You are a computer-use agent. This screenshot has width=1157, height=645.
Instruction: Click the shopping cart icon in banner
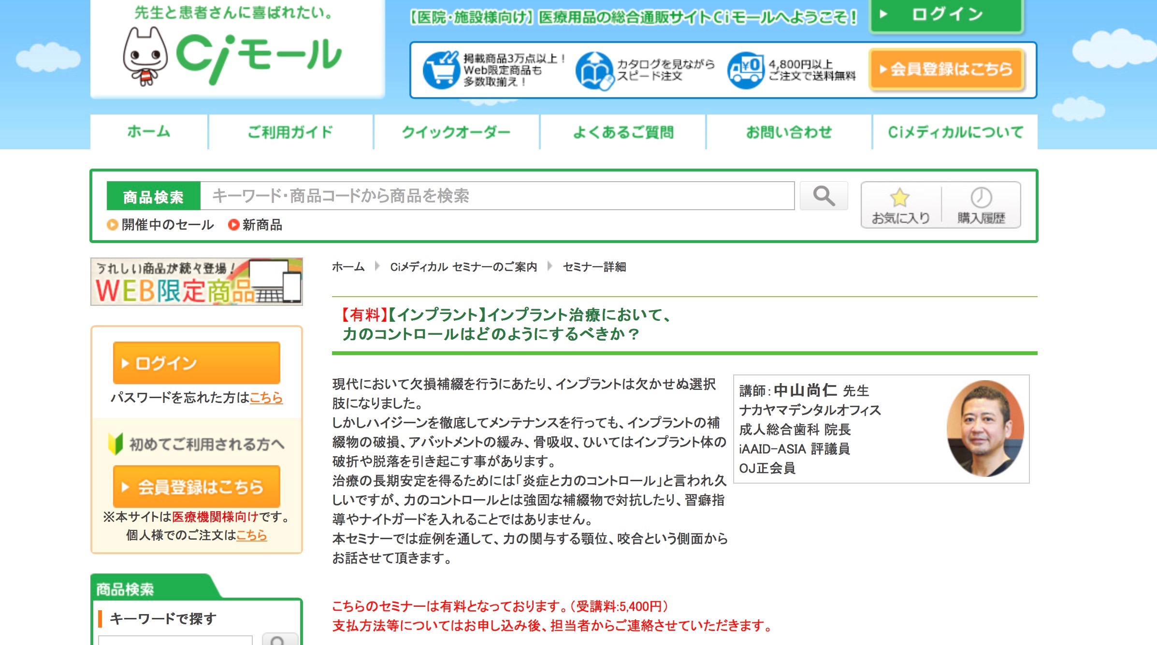(440, 71)
